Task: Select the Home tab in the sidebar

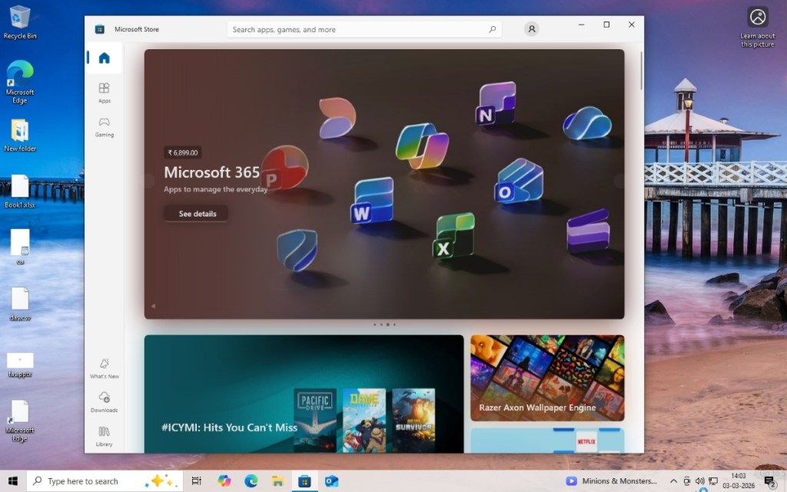Action: [104, 58]
